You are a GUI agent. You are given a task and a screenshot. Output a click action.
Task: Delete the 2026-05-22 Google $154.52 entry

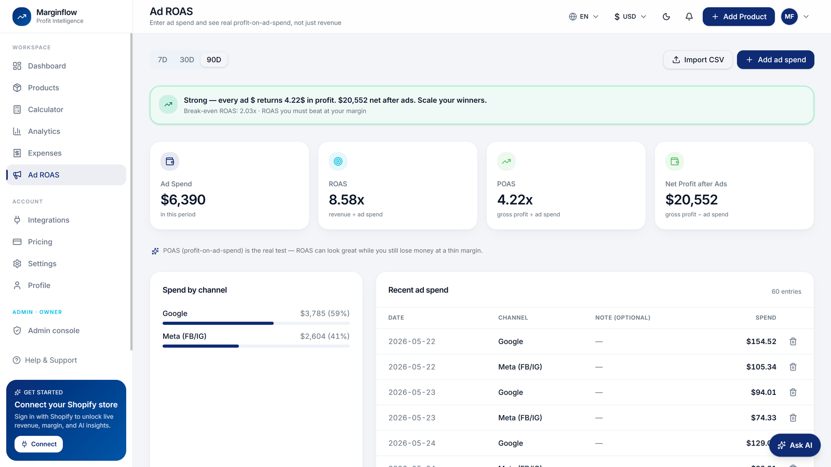[793, 341]
